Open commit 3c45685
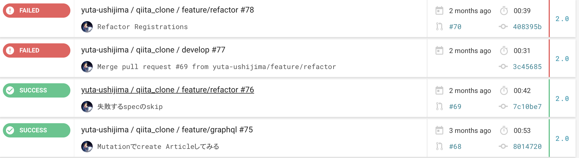The height and width of the screenshot is (158, 579). [x=527, y=67]
